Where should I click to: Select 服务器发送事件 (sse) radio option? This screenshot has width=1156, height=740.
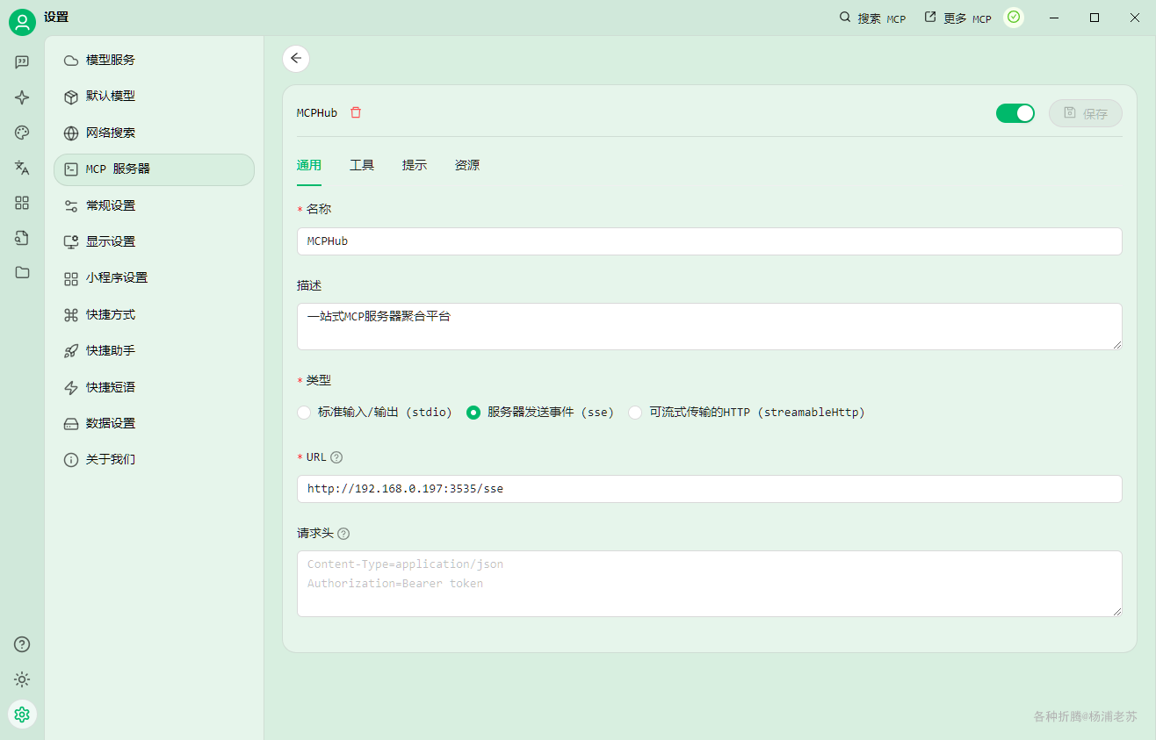[540, 413]
